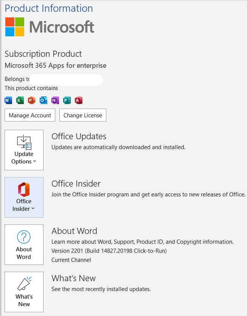Open the About Word button

[x=24, y=244]
